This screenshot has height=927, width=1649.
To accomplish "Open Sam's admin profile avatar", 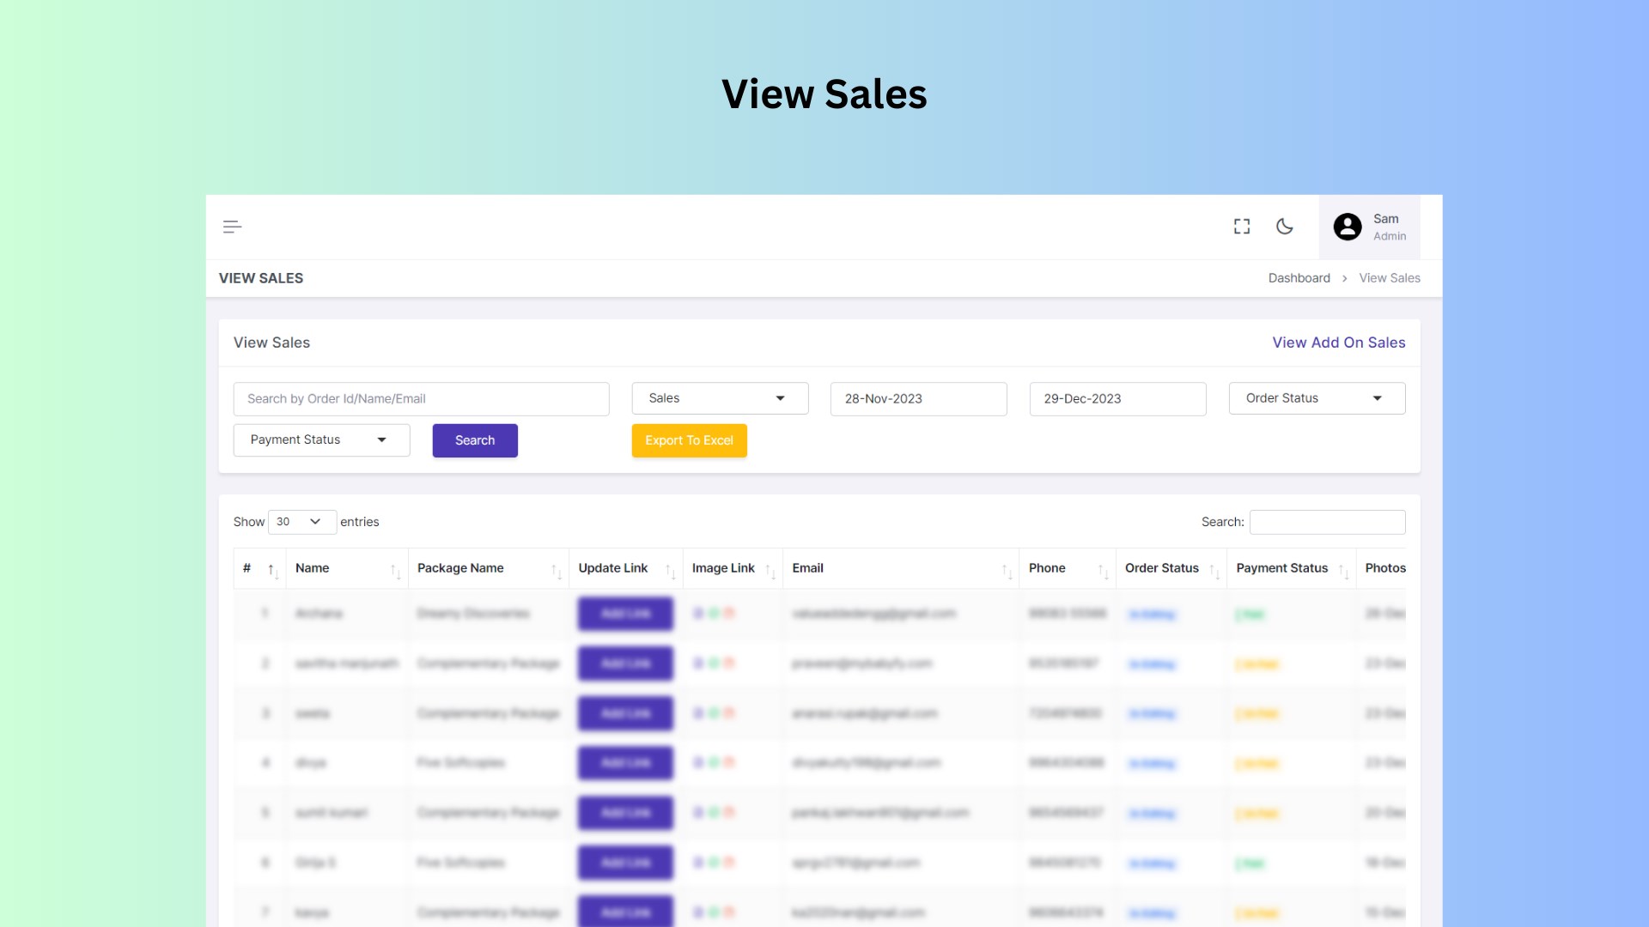I will click(x=1348, y=227).
